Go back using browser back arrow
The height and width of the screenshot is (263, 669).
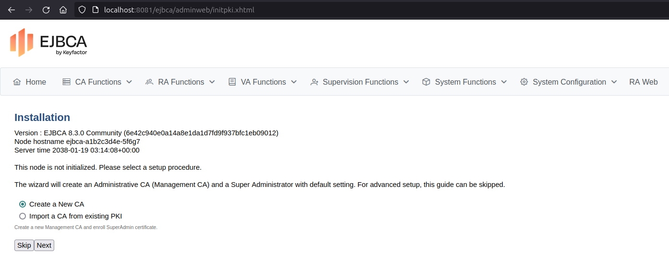[x=12, y=10]
